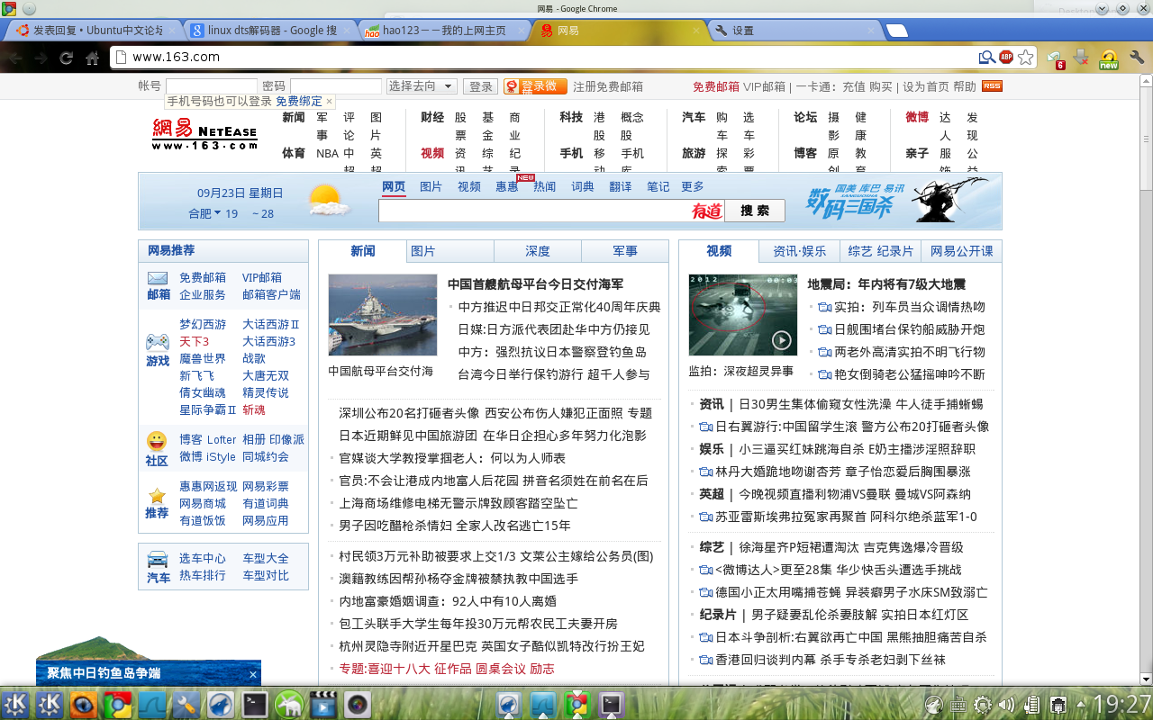Viewport: 1153px width, 720px height.
Task: Launch Chrome from the taskbar launcher
Action: (x=117, y=705)
